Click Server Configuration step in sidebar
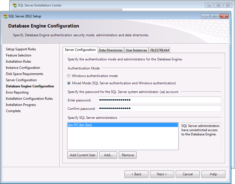 [x=21, y=80]
